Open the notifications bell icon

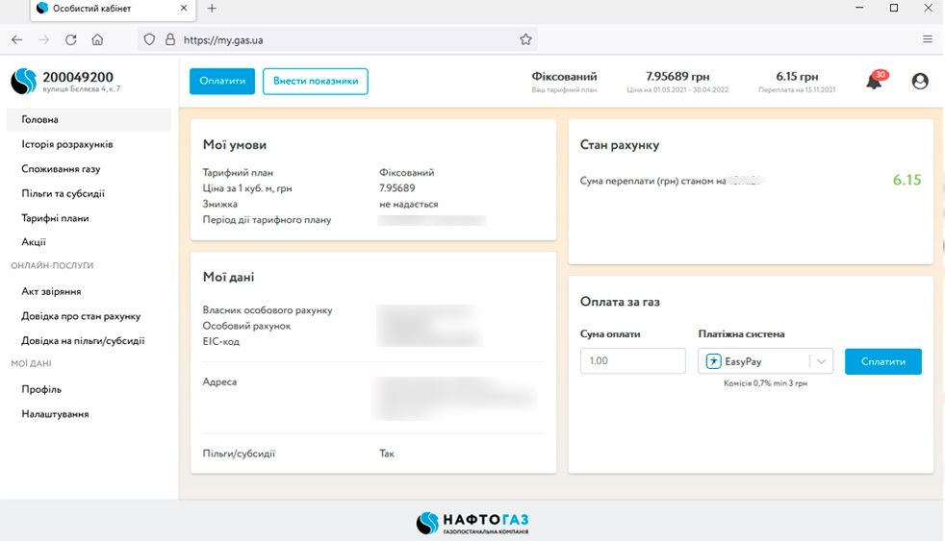(x=874, y=82)
